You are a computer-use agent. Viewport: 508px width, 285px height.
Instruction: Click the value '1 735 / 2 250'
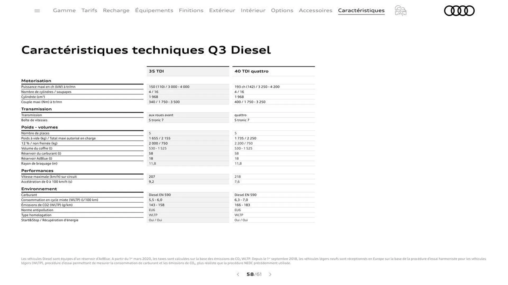pyautogui.click(x=245, y=138)
